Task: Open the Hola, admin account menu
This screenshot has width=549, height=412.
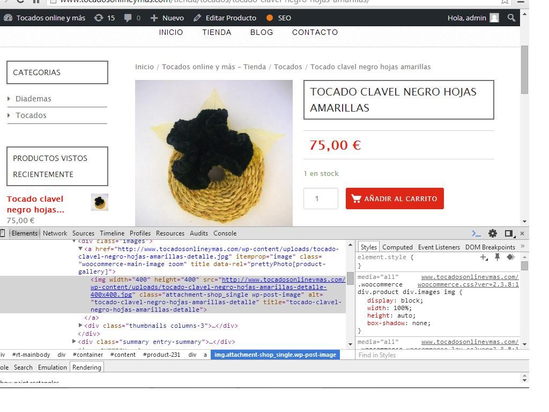Action: pos(473,18)
